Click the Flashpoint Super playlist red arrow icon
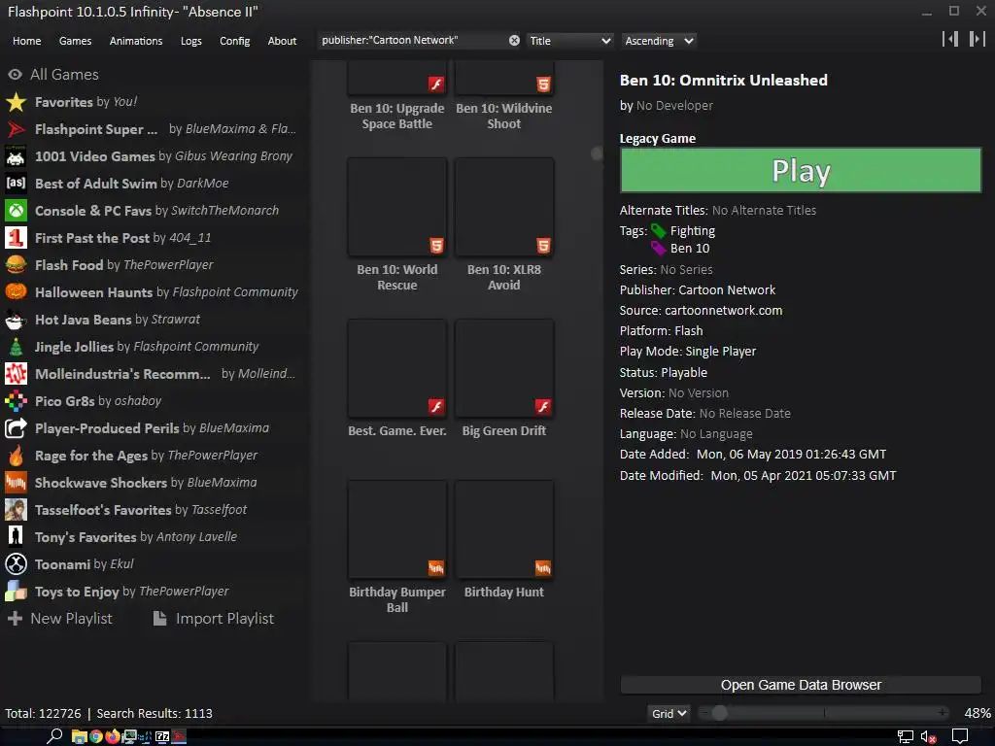The width and height of the screenshot is (995, 746). [16, 129]
